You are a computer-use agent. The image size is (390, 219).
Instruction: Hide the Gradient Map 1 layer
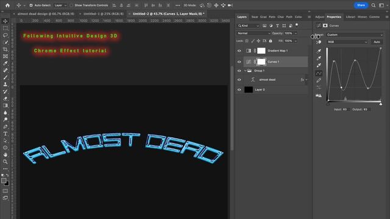239,50
